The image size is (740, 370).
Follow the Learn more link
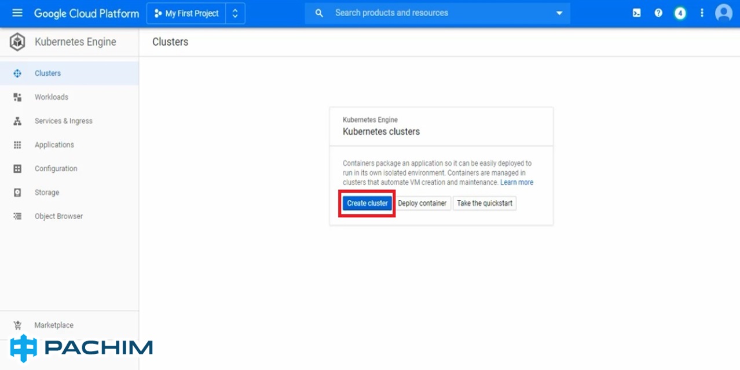click(x=516, y=182)
